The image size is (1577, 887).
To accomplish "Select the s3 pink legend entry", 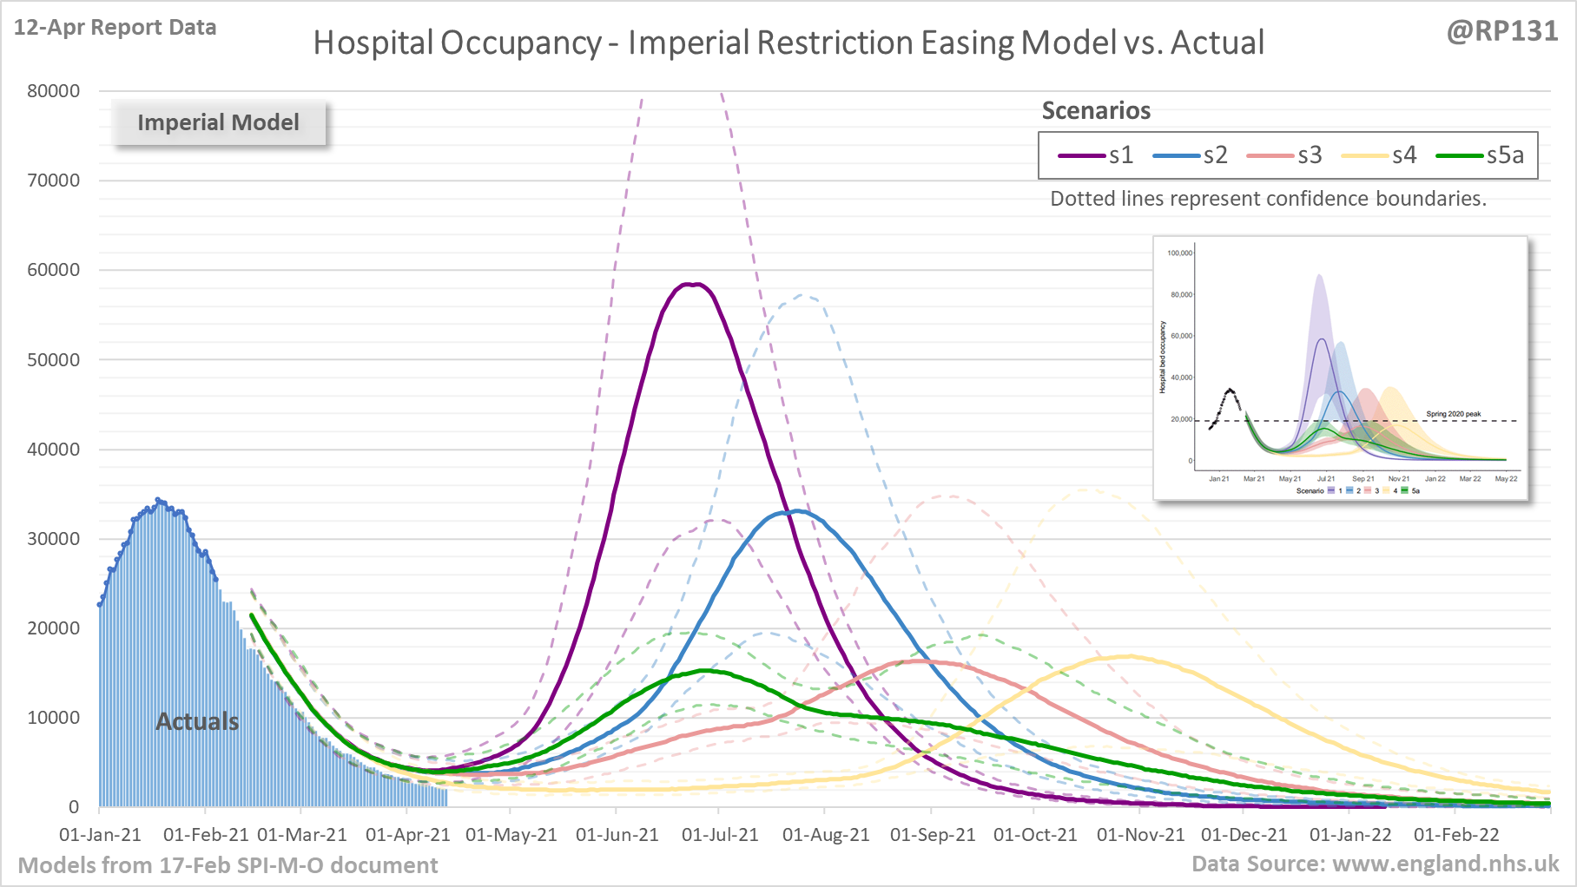I will (x=1284, y=155).
